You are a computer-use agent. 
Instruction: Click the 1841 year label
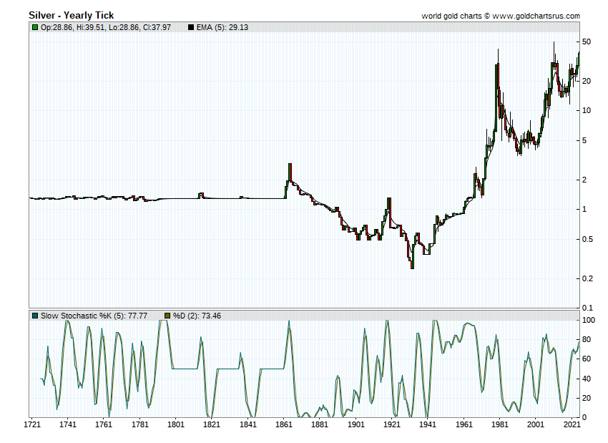point(247,424)
